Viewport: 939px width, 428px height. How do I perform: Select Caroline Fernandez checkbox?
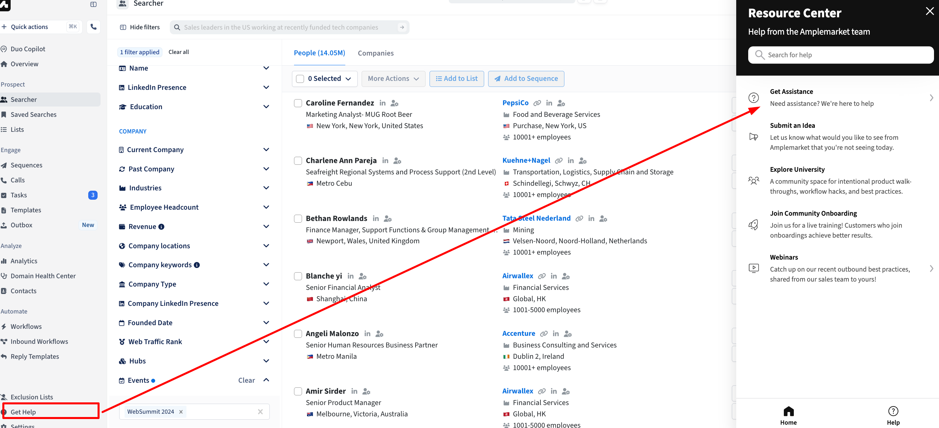click(298, 103)
